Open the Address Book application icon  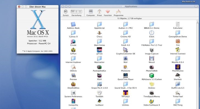73,24
